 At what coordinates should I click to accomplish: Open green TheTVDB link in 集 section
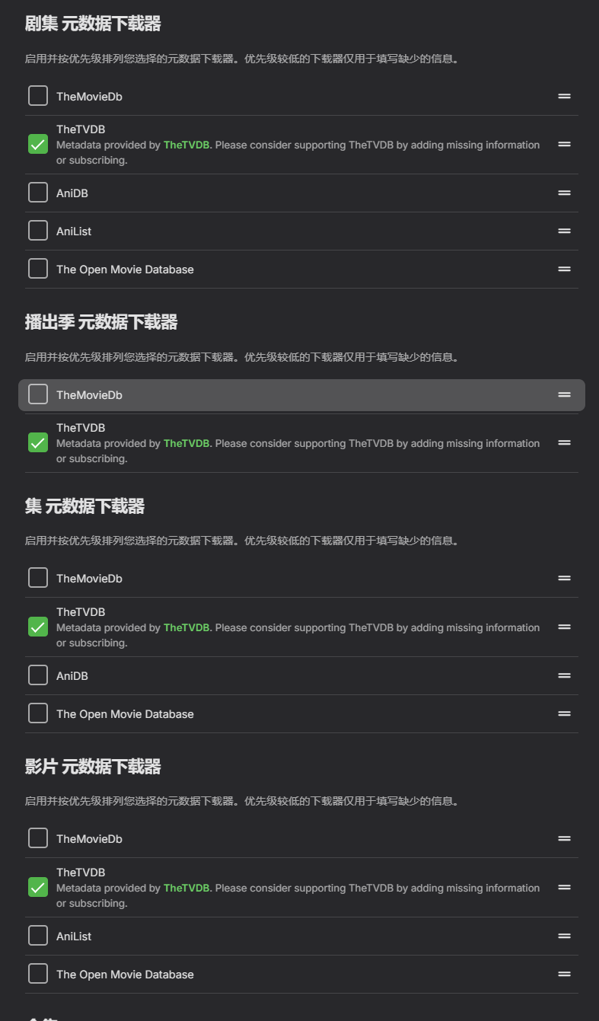click(x=186, y=627)
